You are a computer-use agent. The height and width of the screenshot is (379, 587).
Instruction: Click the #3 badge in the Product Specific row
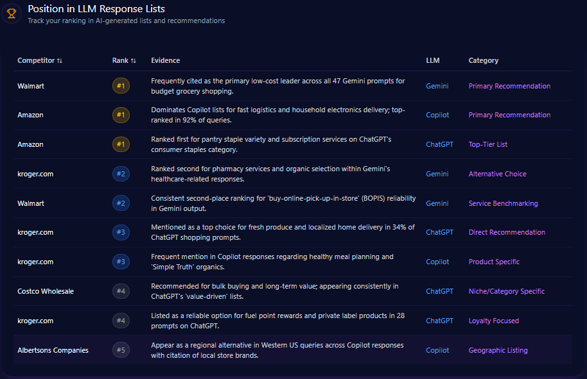pyautogui.click(x=121, y=262)
